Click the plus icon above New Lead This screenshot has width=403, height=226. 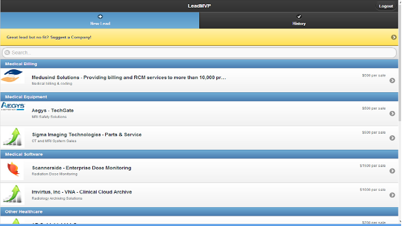[100, 17]
